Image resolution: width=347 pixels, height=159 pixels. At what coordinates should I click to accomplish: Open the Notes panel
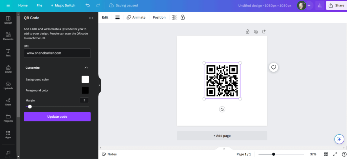[109, 154]
